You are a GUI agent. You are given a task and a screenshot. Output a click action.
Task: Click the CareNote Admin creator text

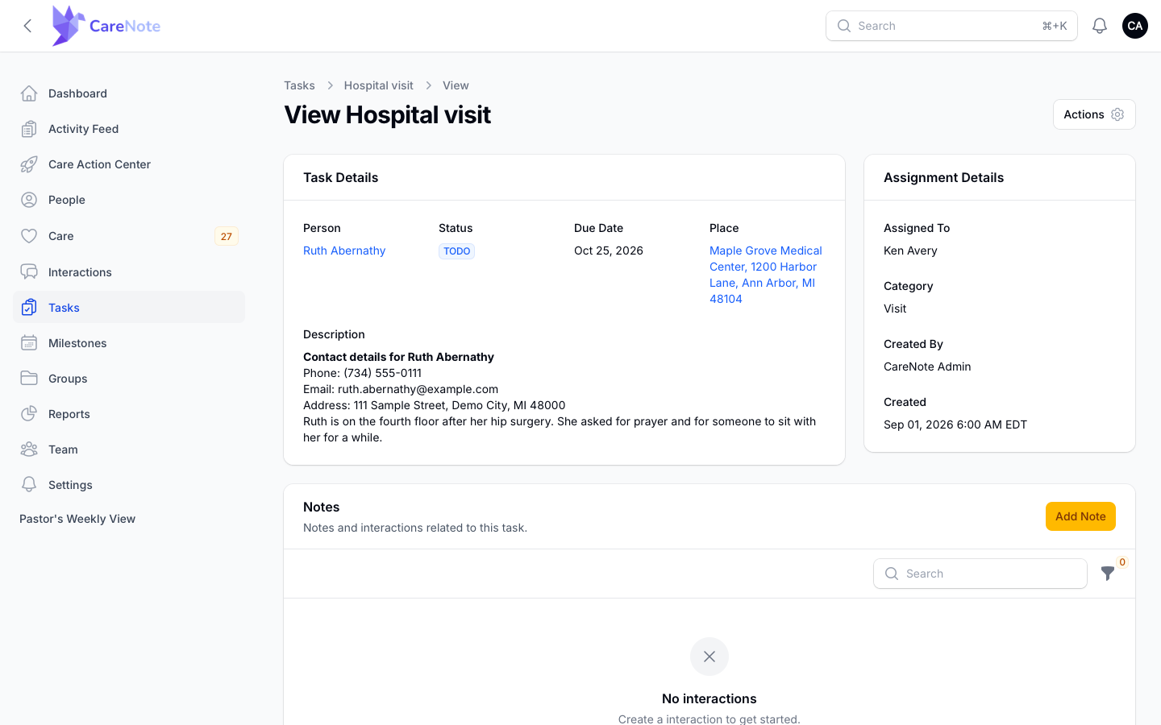927,367
